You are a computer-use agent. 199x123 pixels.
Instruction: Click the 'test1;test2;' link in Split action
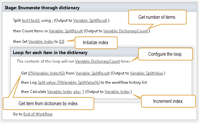(x=31, y=20)
